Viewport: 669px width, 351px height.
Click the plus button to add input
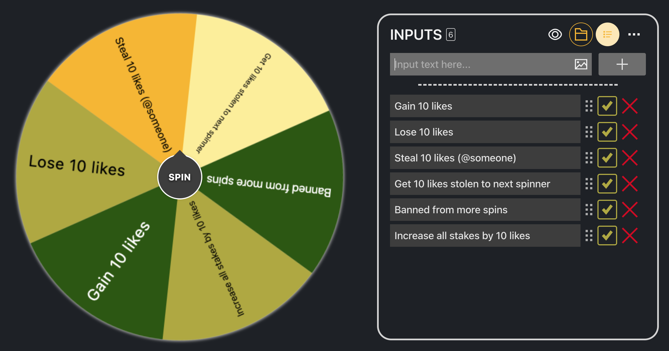(622, 64)
